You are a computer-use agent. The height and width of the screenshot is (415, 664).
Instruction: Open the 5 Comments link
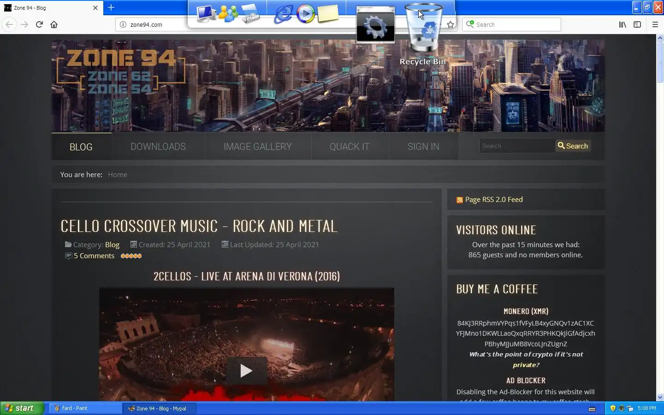click(94, 255)
